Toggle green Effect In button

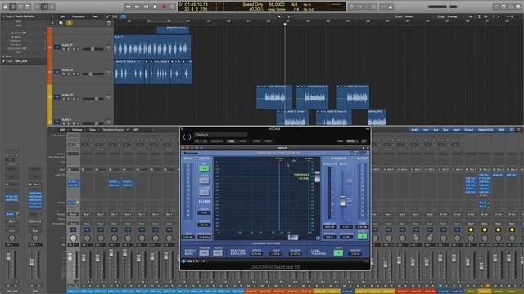(x=362, y=236)
